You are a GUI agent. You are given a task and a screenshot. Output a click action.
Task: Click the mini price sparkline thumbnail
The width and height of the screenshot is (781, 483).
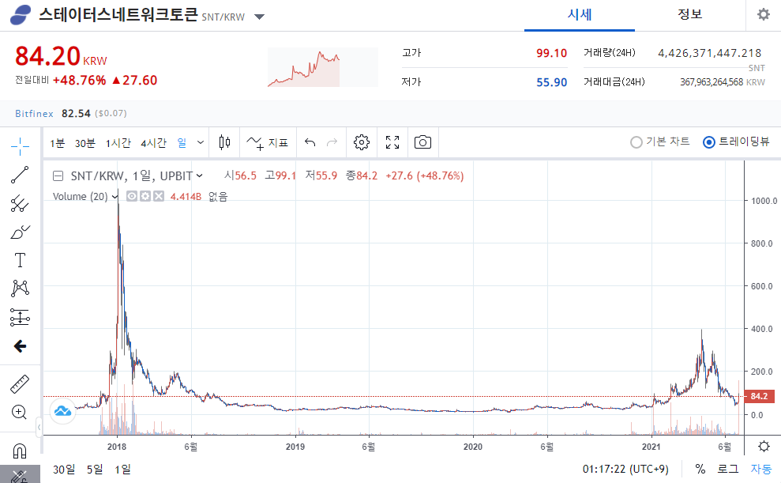coord(322,67)
